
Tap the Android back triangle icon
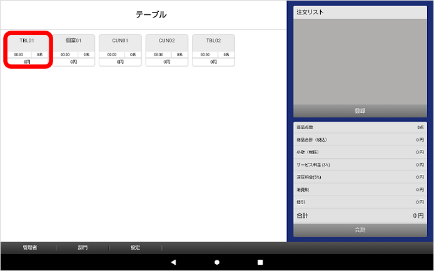tap(173, 262)
